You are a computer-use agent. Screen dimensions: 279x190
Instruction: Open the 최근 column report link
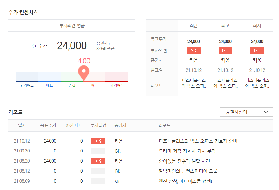coord(194,83)
